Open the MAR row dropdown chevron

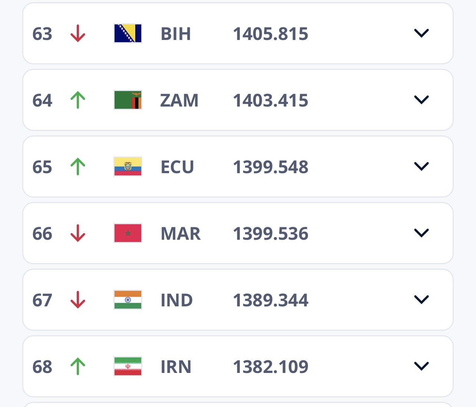[421, 233]
